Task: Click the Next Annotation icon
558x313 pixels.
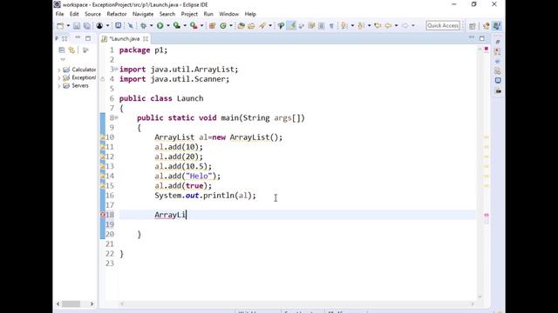Action: 344,25
